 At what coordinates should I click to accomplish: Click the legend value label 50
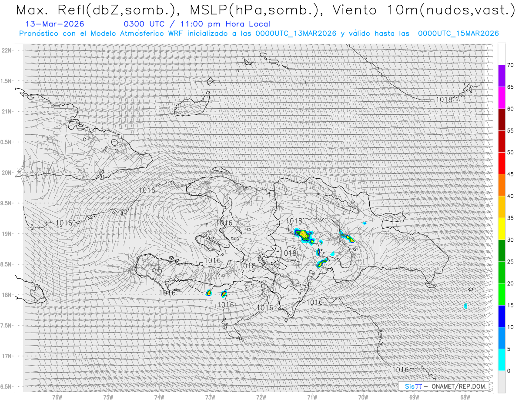pyautogui.click(x=510, y=153)
